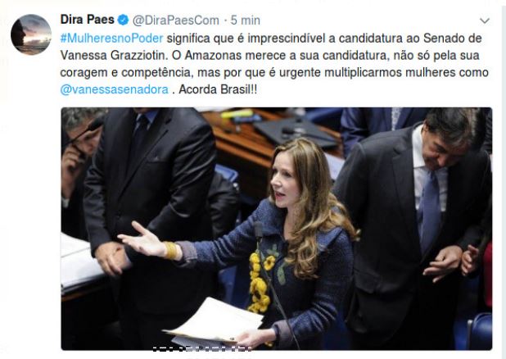Click the outstretched hand with gold bracelet
Viewport: 506px width, 359px height.
pyautogui.click(x=148, y=241)
